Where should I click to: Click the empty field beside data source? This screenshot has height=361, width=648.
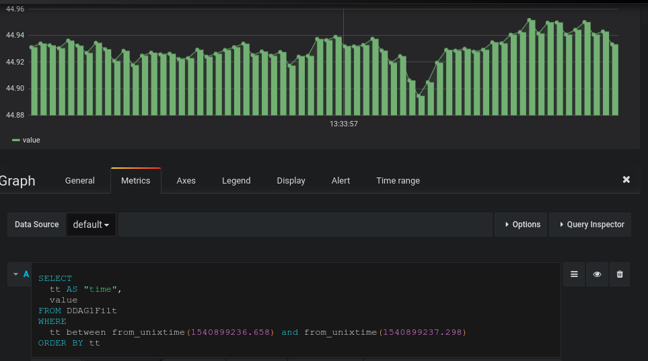point(305,225)
